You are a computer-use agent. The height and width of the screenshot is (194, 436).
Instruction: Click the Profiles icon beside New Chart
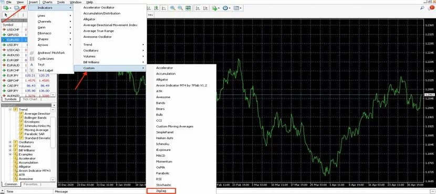coord(17,8)
